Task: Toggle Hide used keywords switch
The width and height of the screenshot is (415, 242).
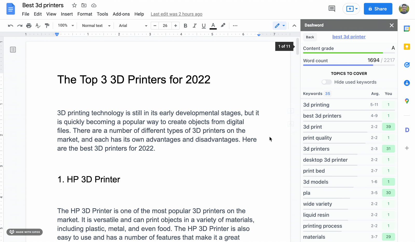Action: [x=327, y=82]
